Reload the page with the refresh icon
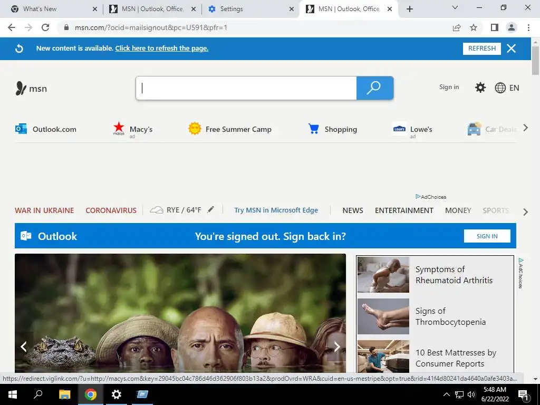 [45, 27]
